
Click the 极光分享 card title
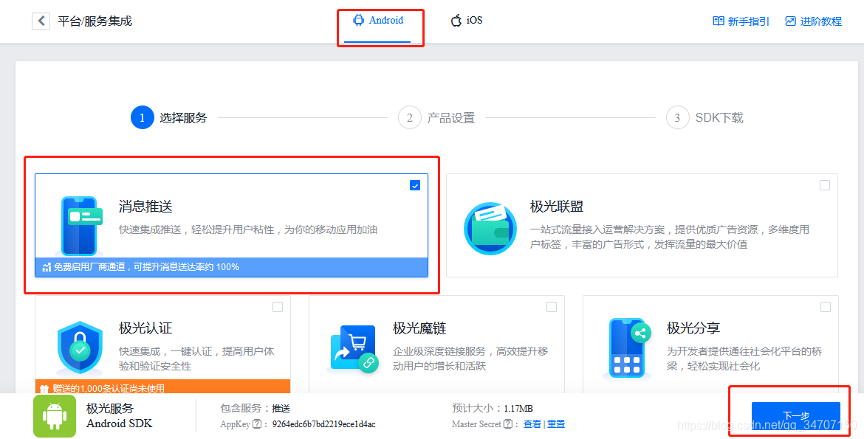click(693, 328)
